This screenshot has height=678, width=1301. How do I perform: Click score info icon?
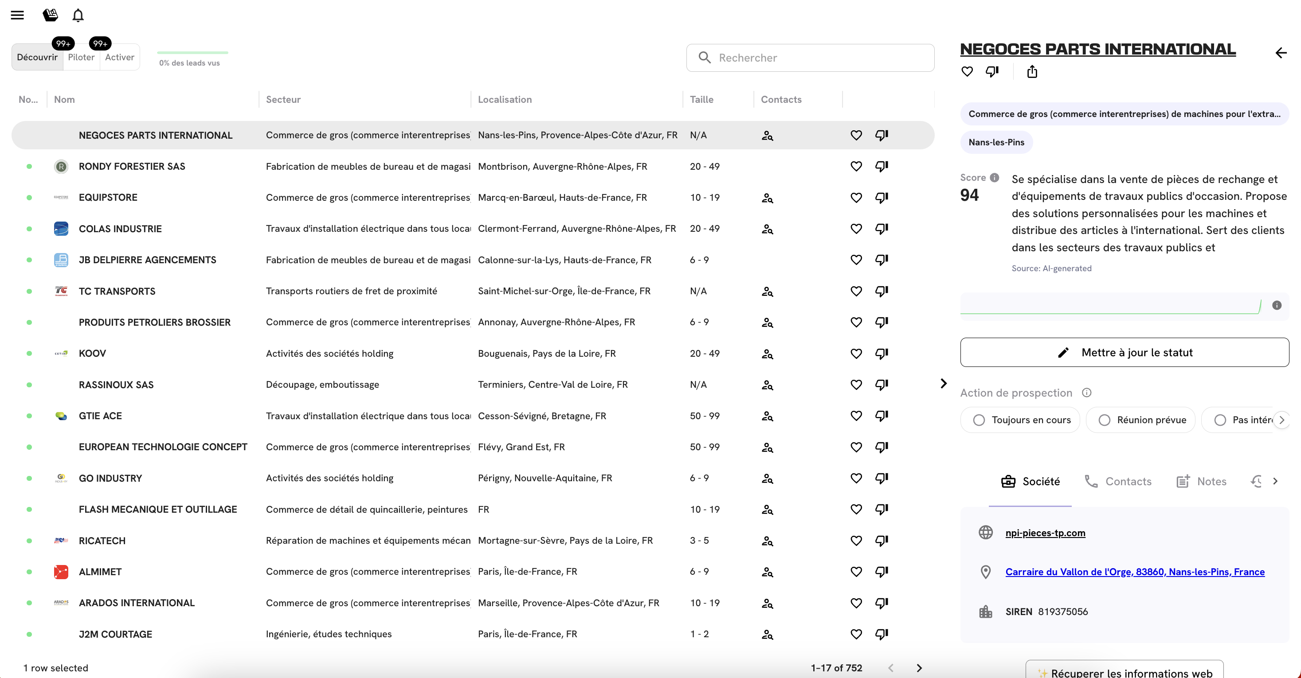995,178
